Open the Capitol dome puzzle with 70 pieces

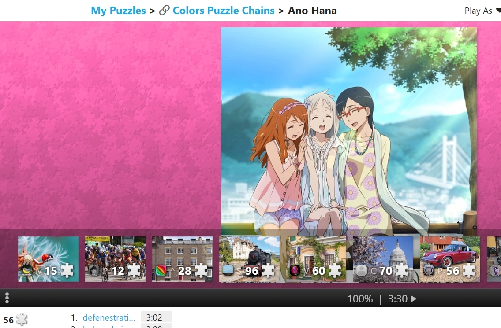click(383, 259)
